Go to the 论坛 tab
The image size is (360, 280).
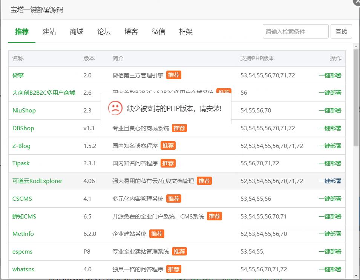click(104, 31)
